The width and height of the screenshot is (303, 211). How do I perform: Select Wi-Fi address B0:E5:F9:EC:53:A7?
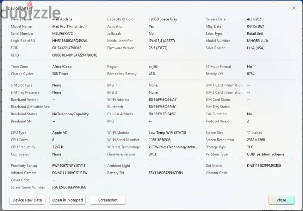[x=162, y=100]
